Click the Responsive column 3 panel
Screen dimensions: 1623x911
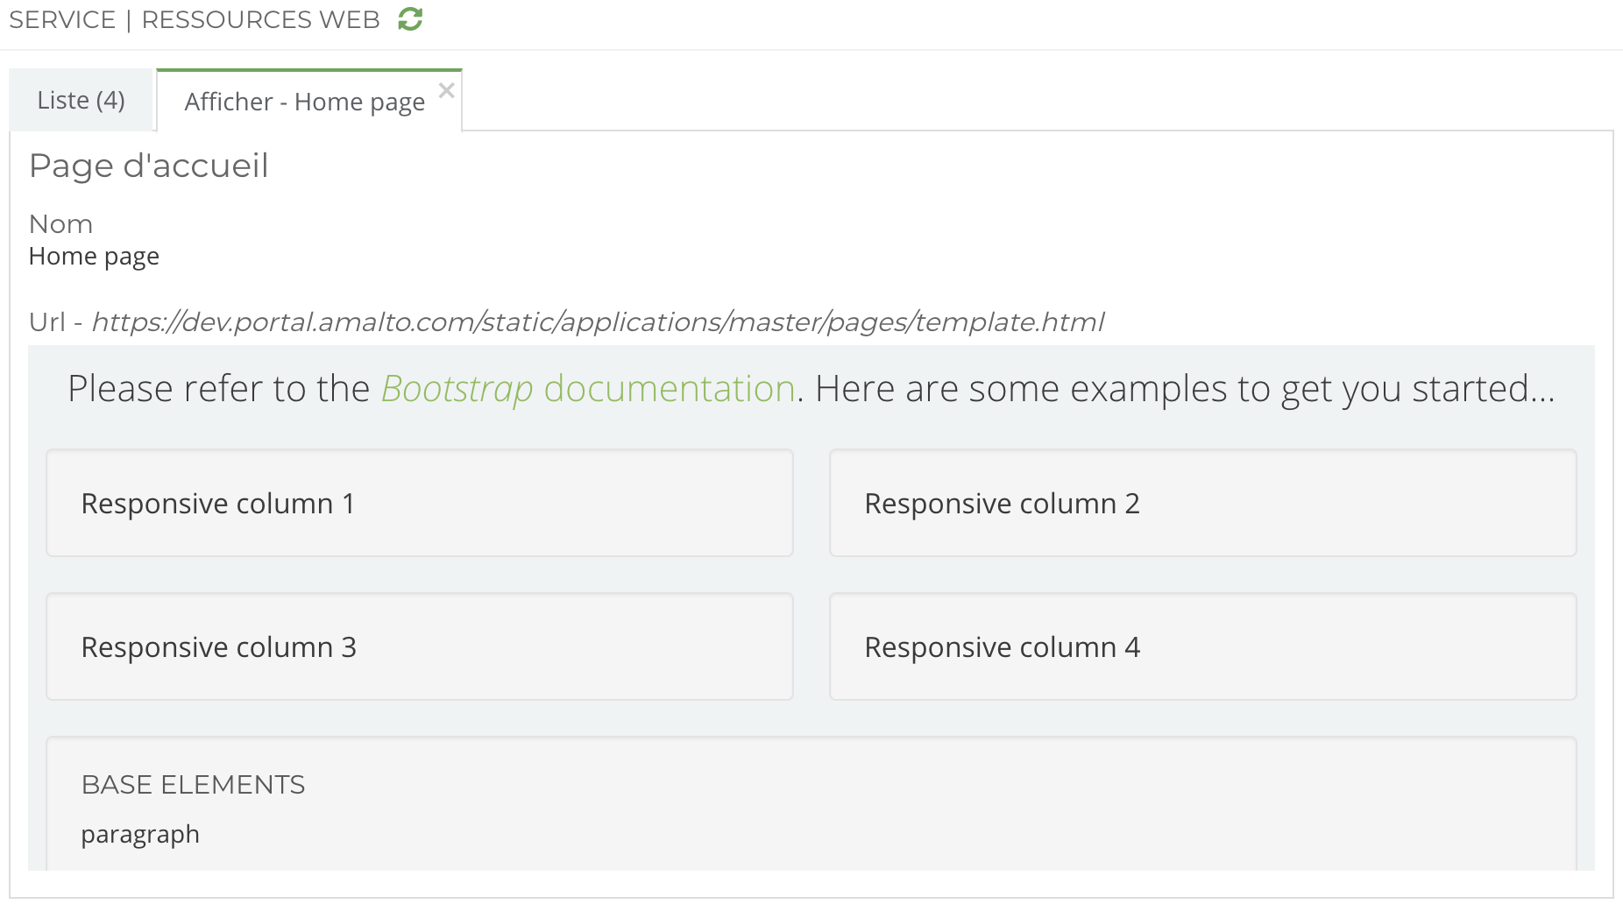coord(419,647)
